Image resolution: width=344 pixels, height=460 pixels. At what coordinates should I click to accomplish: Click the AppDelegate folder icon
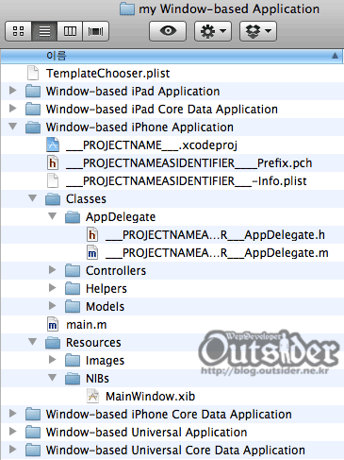(x=73, y=217)
